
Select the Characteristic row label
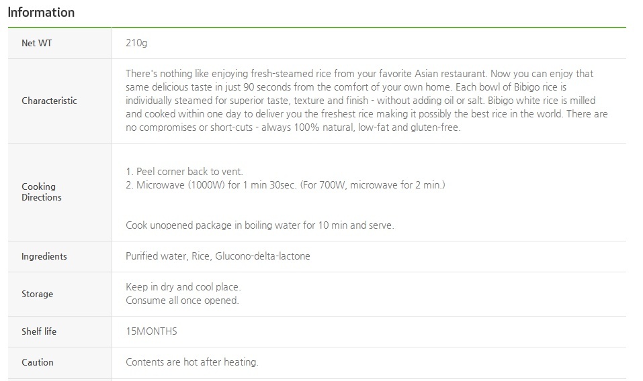[x=49, y=101]
